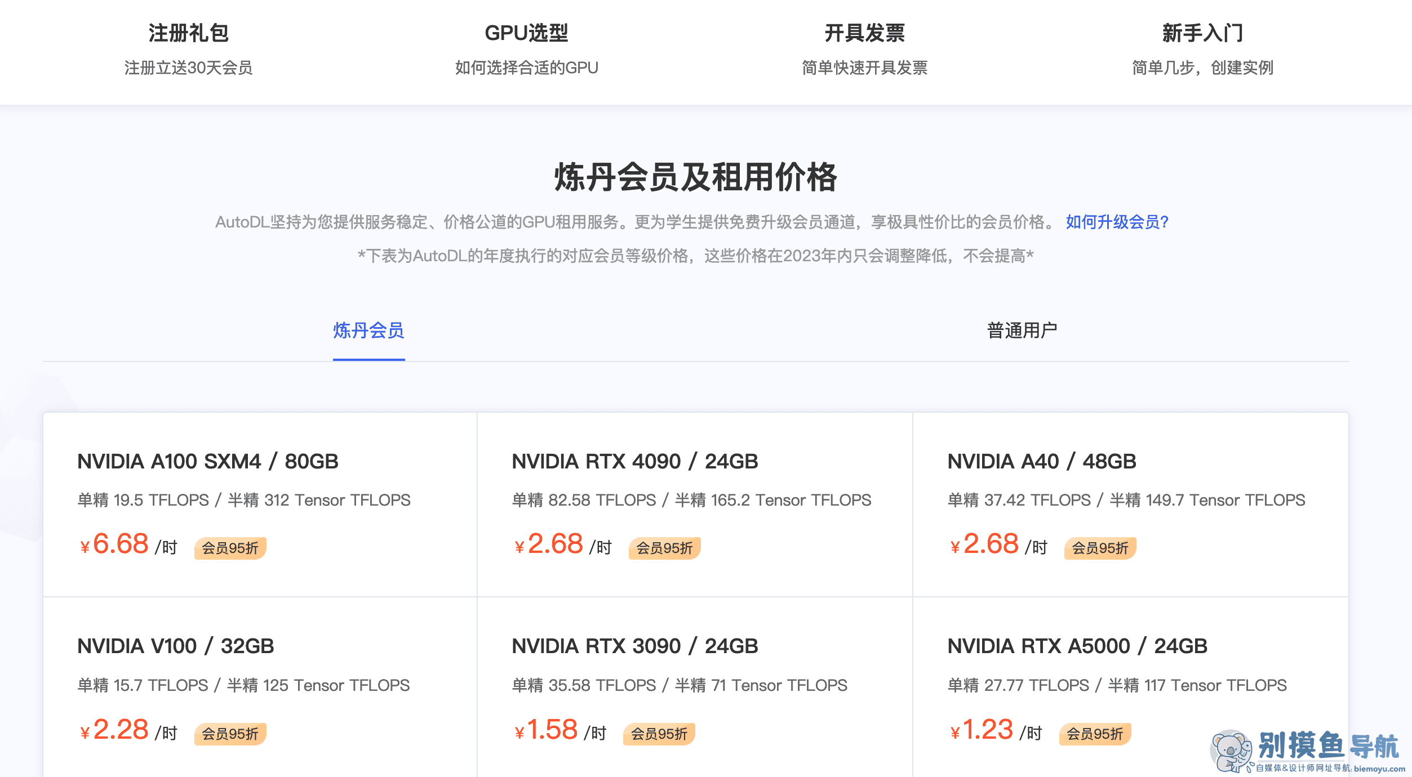The width and height of the screenshot is (1412, 777).
Task: Click 会员95折 badge on RTX 4090 card
Action: tap(664, 548)
